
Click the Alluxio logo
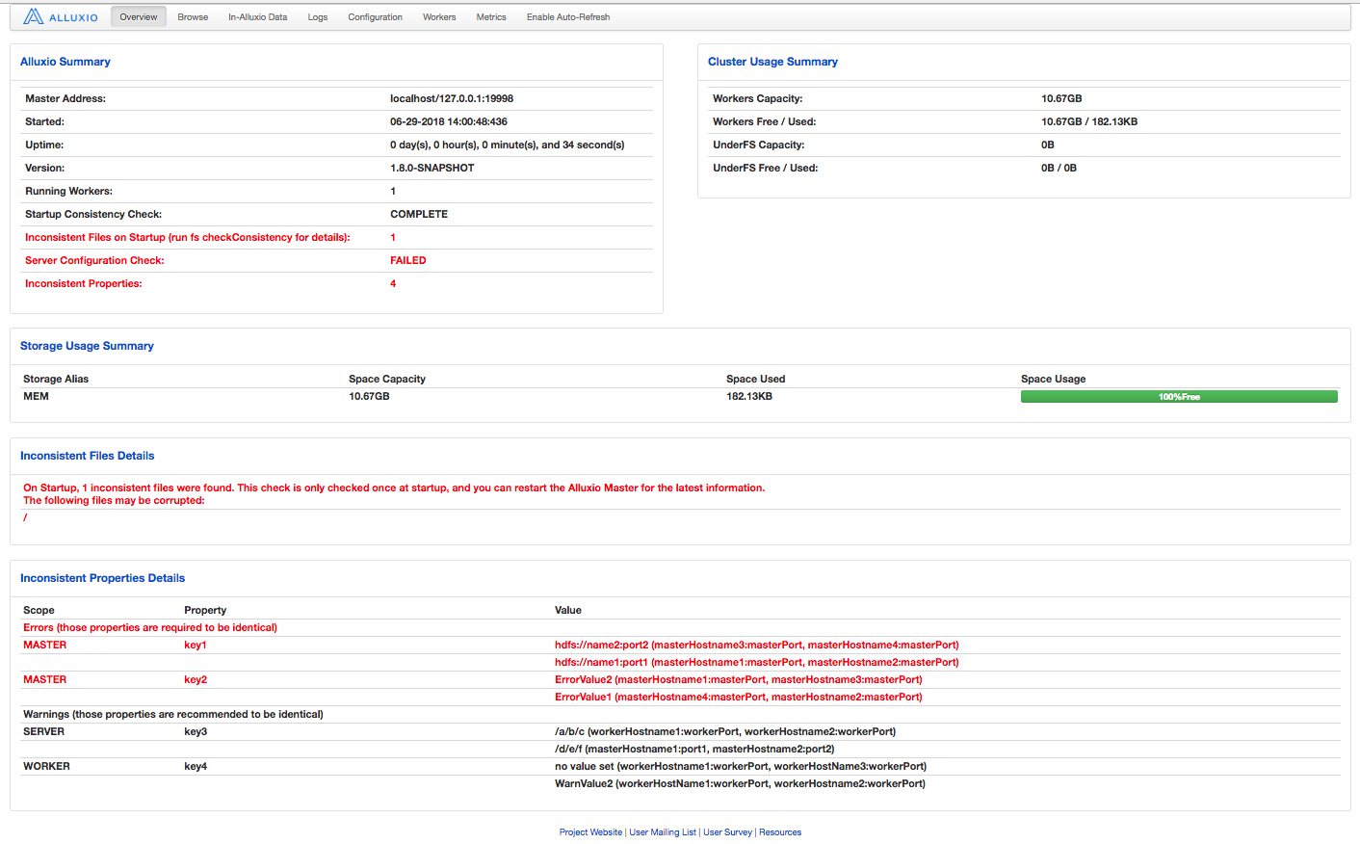[x=61, y=17]
